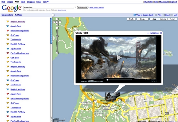Viewport: 178px width, 122px height.
Task: Click the center/return-to-last-result pan button
Action: [x=57, y=22]
